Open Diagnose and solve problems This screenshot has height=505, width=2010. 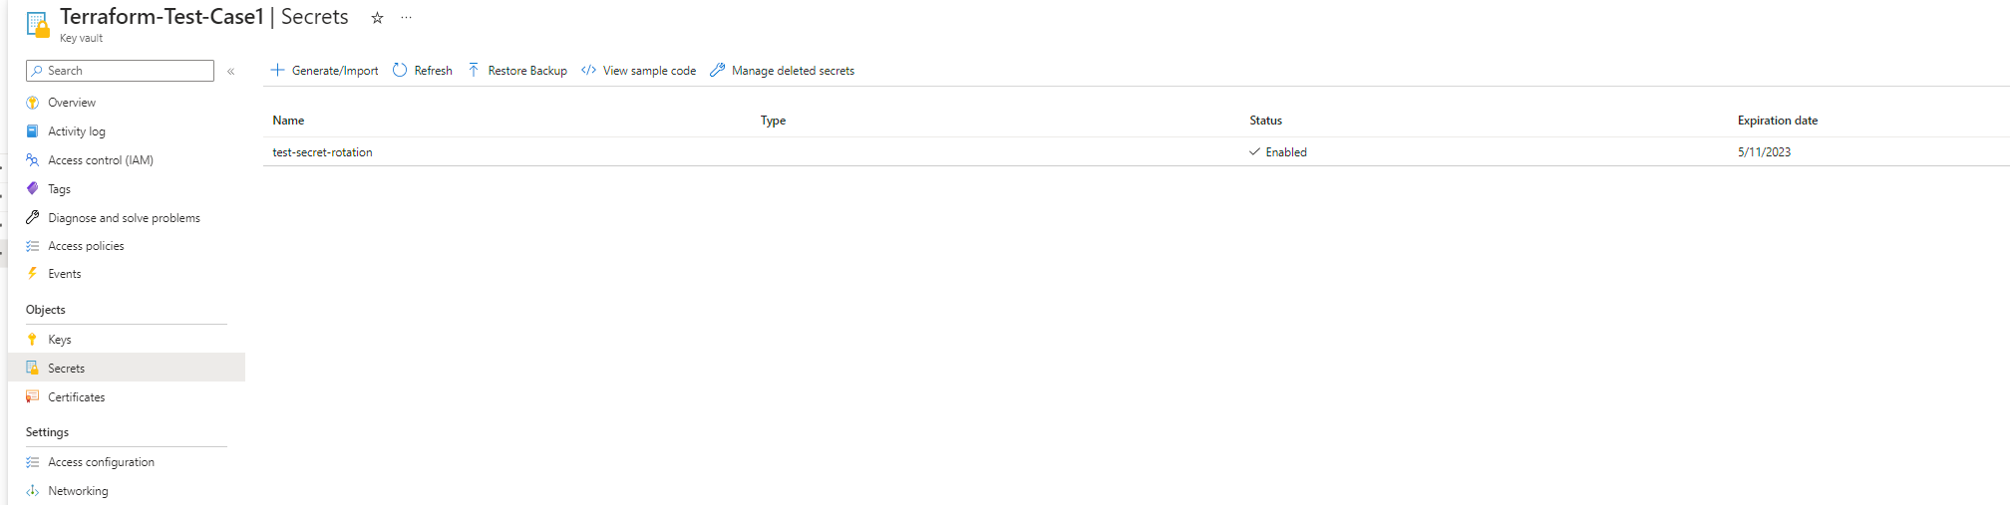[124, 218]
